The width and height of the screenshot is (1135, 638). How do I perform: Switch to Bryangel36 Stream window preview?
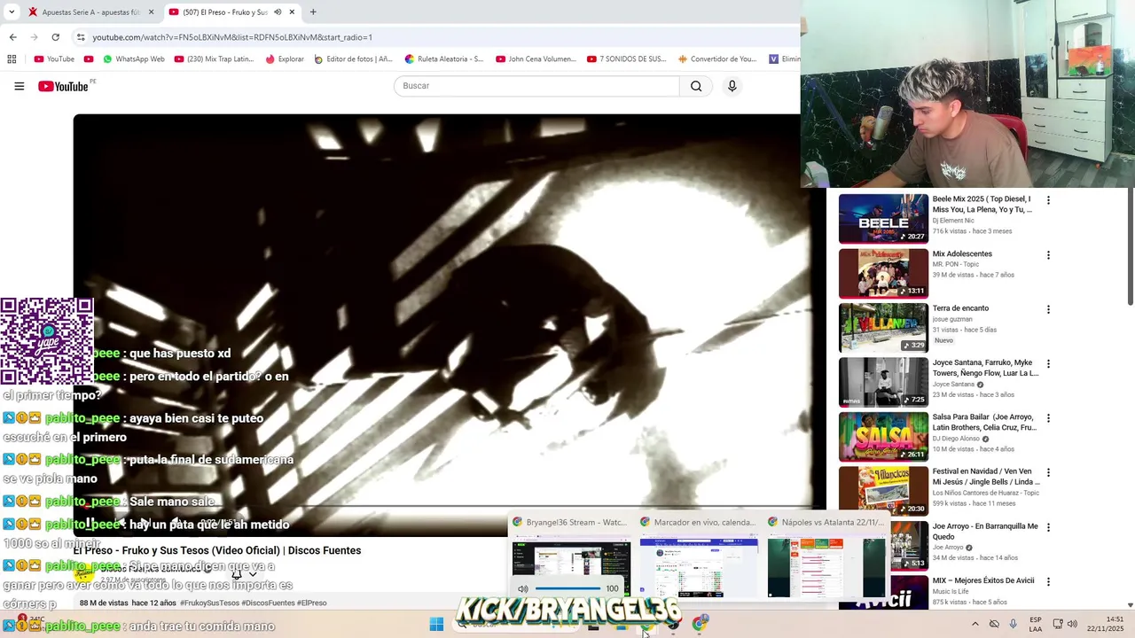pos(571,556)
